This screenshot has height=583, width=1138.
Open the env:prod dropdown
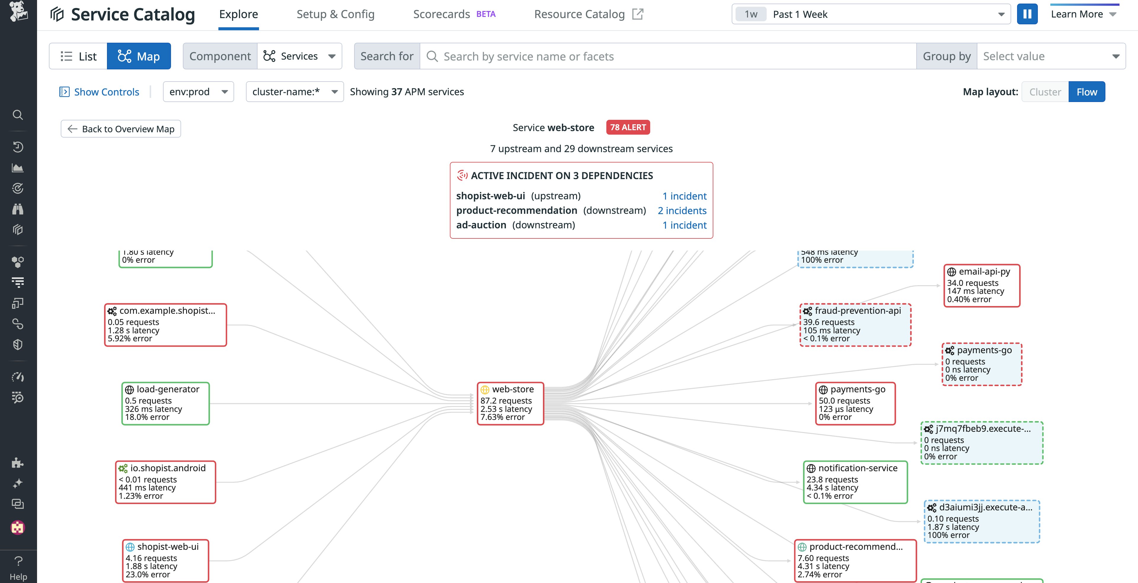coord(198,92)
